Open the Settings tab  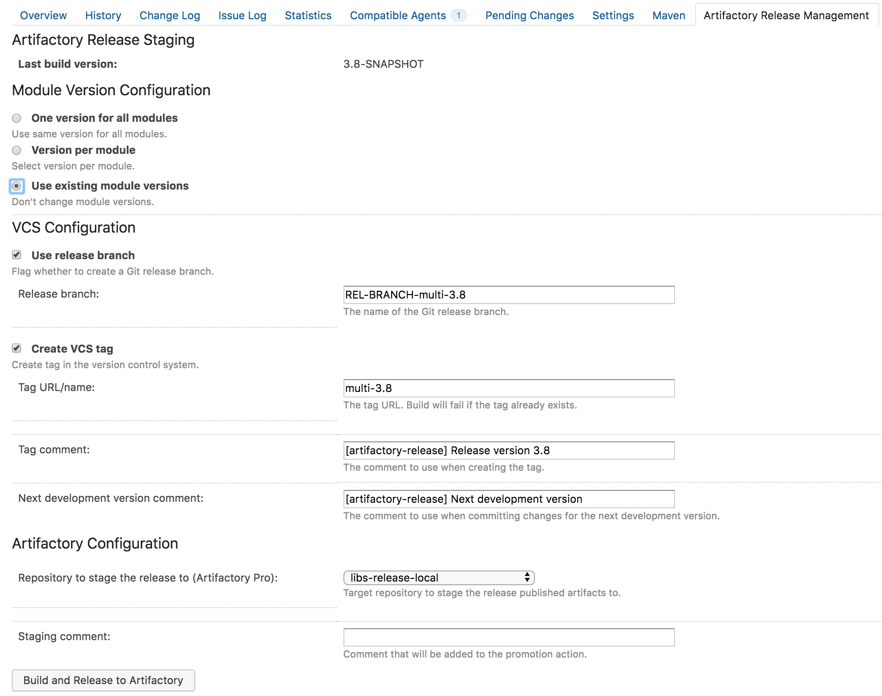[x=613, y=16]
